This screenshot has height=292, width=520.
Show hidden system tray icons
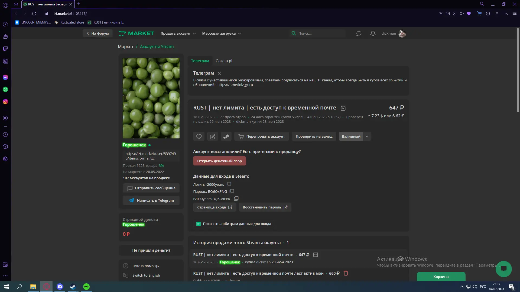click(462, 287)
